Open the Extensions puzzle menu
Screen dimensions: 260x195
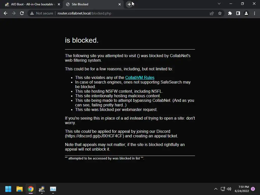(230, 13)
